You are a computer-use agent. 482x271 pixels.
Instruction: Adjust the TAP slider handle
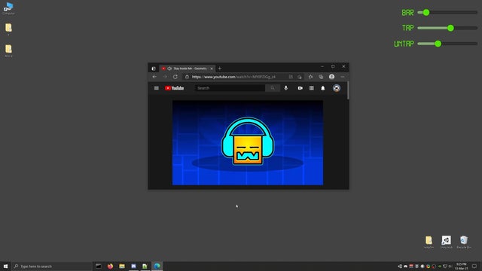450,28
